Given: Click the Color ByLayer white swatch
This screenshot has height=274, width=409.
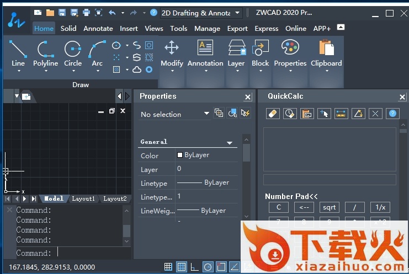Looking at the screenshot, I should point(180,155).
